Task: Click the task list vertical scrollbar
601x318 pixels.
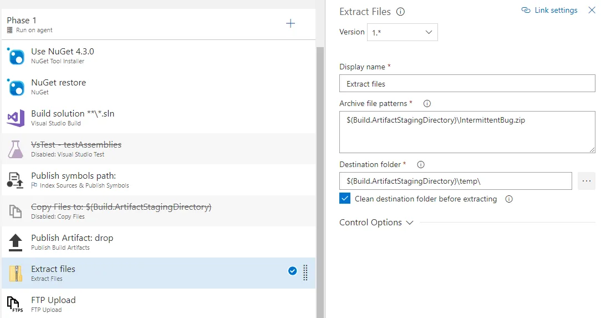Action: coord(320,166)
